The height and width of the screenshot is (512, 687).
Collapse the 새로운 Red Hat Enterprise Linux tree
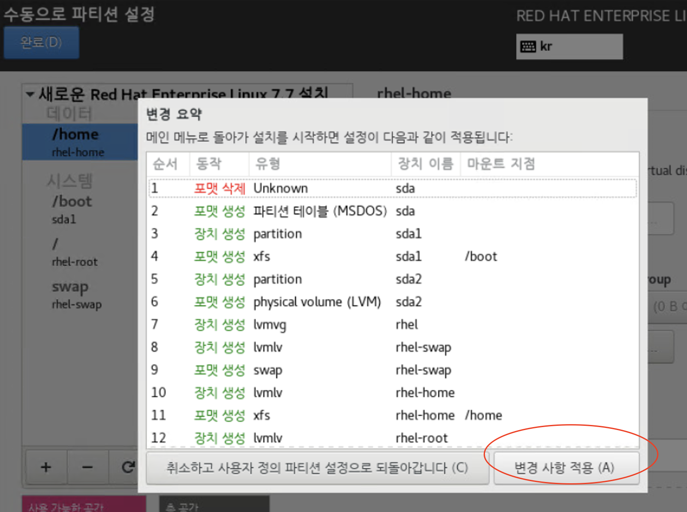30,94
